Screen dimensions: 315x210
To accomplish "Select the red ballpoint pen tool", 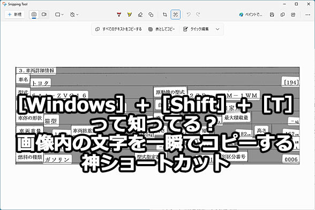I will tap(119, 14).
